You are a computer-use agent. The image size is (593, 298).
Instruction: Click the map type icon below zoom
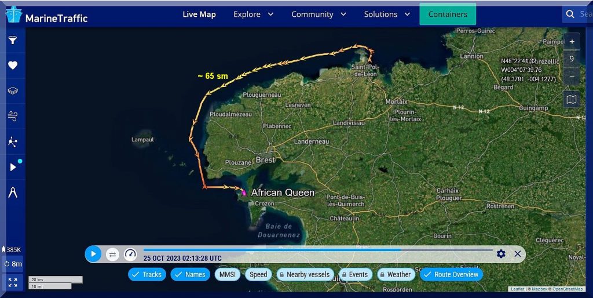pyautogui.click(x=571, y=100)
